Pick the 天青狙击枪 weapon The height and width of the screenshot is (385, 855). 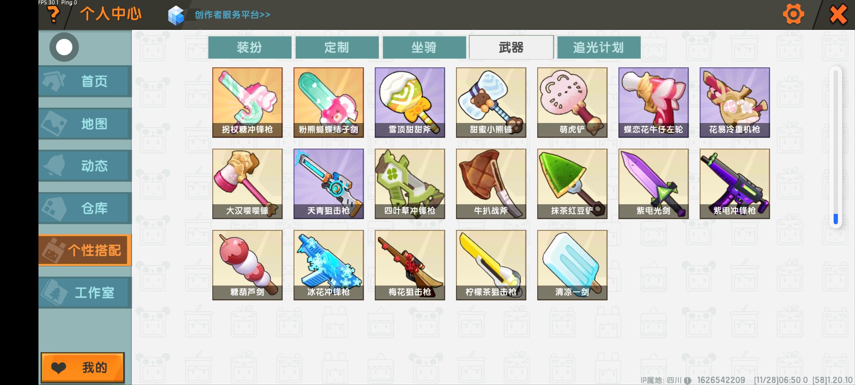tap(328, 184)
